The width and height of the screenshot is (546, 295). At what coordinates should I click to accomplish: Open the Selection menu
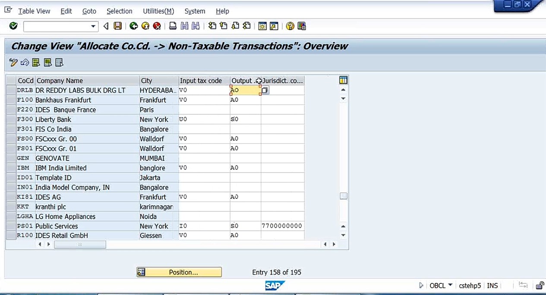coord(120,11)
